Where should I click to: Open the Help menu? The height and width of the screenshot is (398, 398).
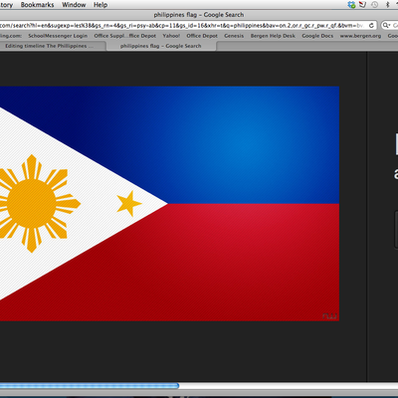coord(100,5)
